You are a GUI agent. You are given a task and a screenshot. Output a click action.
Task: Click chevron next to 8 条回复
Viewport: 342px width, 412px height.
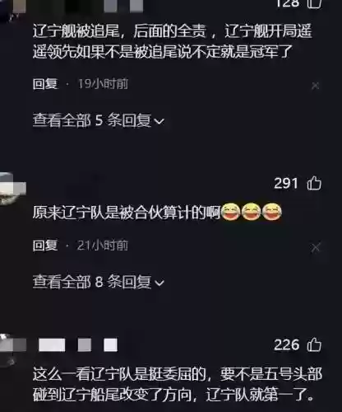pyautogui.click(x=159, y=283)
